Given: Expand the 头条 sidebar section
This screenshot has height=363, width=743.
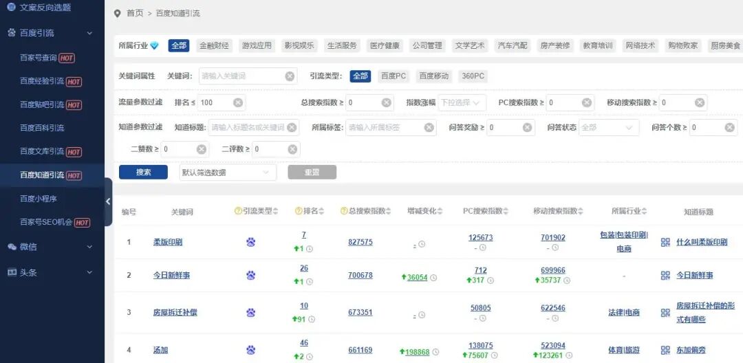Looking at the screenshot, I should pos(89,272).
